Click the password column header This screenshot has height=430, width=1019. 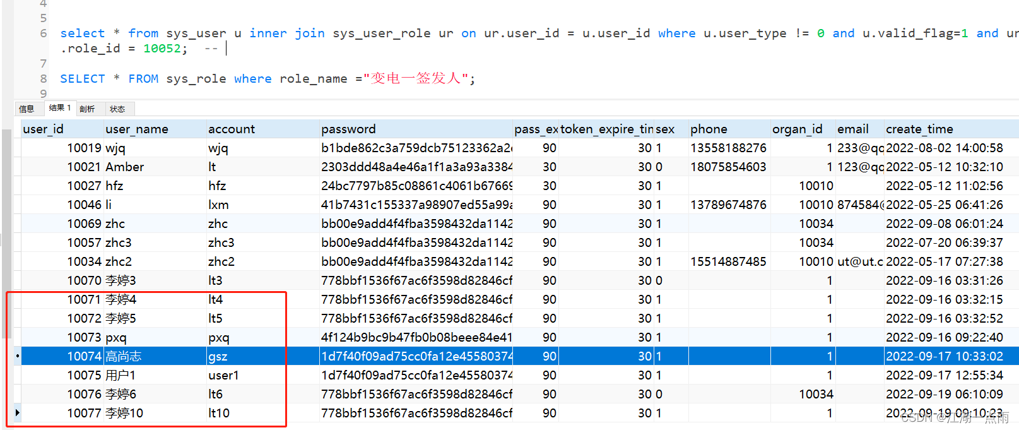pyautogui.click(x=416, y=129)
